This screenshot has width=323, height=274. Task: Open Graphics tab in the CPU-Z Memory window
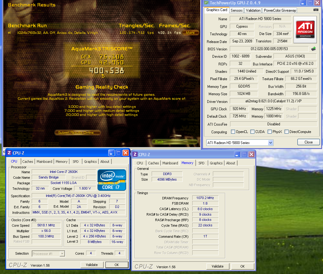point(216,163)
